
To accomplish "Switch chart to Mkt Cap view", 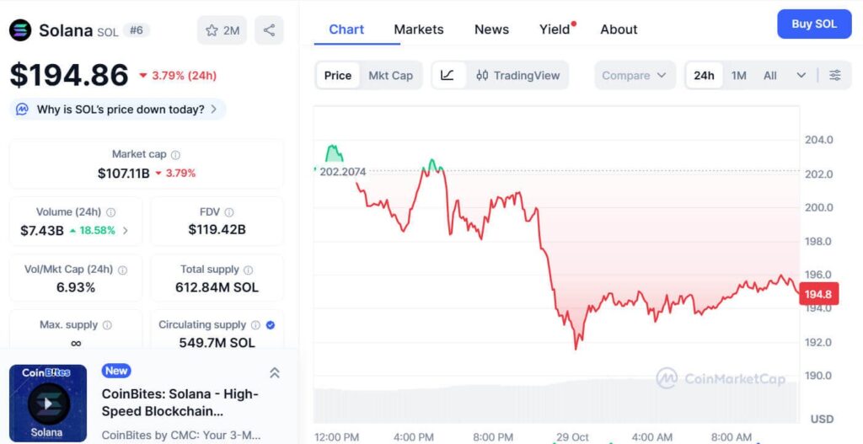I will pos(390,75).
